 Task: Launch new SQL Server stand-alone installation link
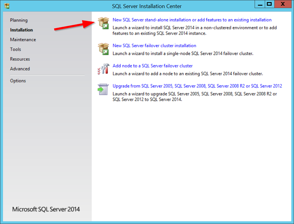coord(192,20)
